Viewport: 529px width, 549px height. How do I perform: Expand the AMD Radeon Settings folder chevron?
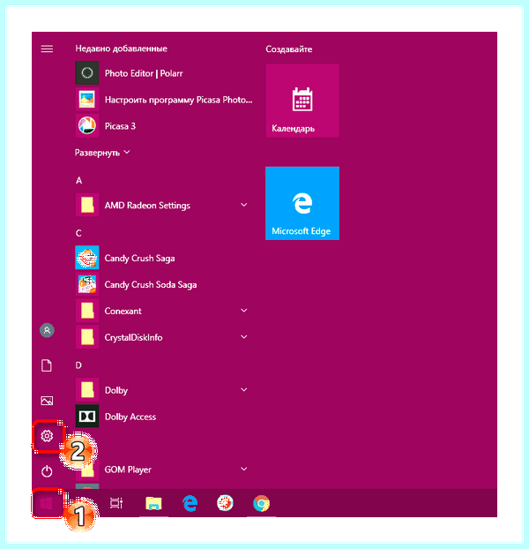pos(244,205)
